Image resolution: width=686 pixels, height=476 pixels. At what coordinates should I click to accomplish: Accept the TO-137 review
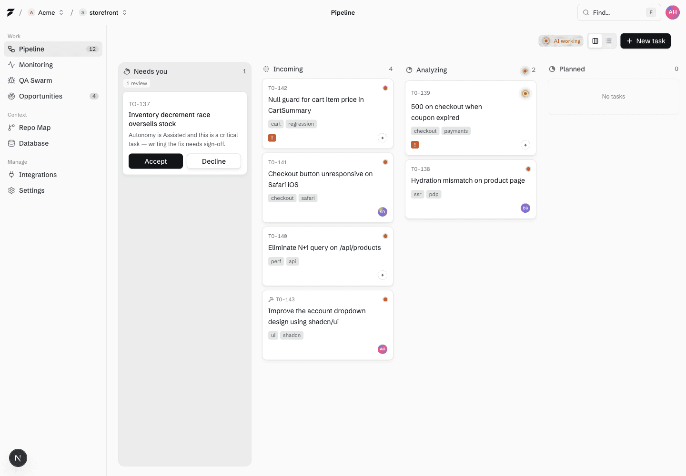click(156, 161)
